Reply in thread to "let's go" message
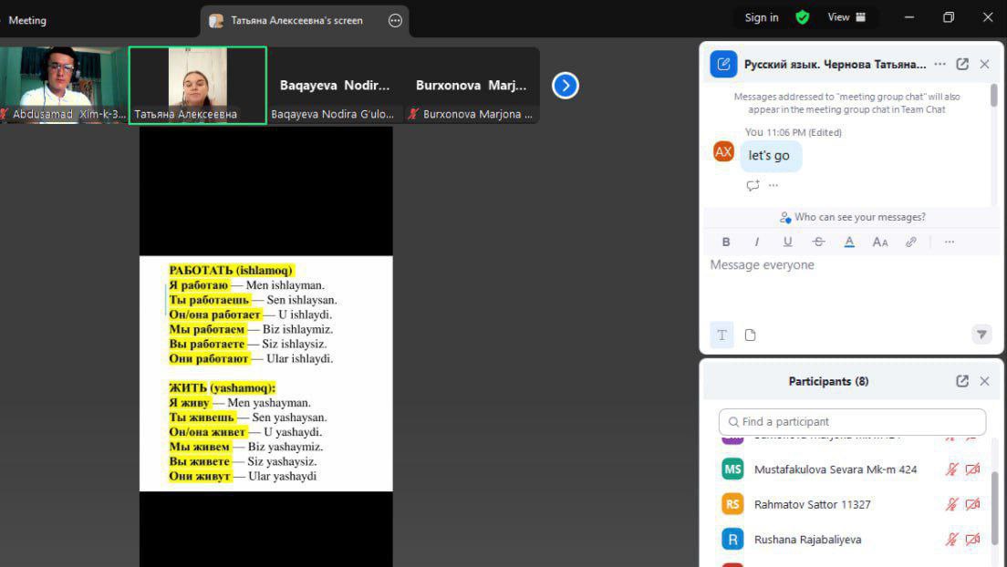 click(x=753, y=185)
